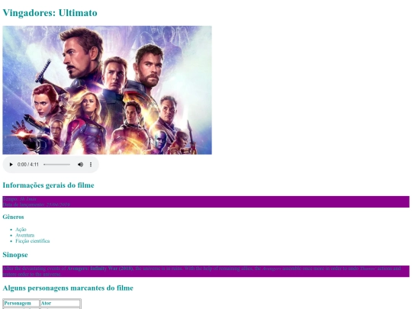Select the Ação genre list item
Screen dimensions: 412x309
tap(21, 230)
